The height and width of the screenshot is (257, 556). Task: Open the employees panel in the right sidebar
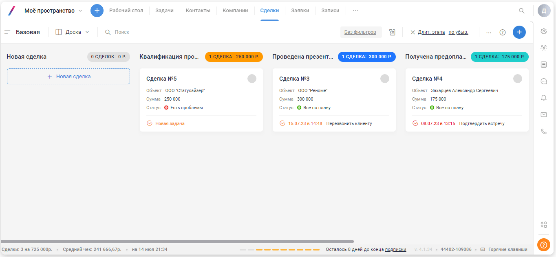click(x=544, y=48)
